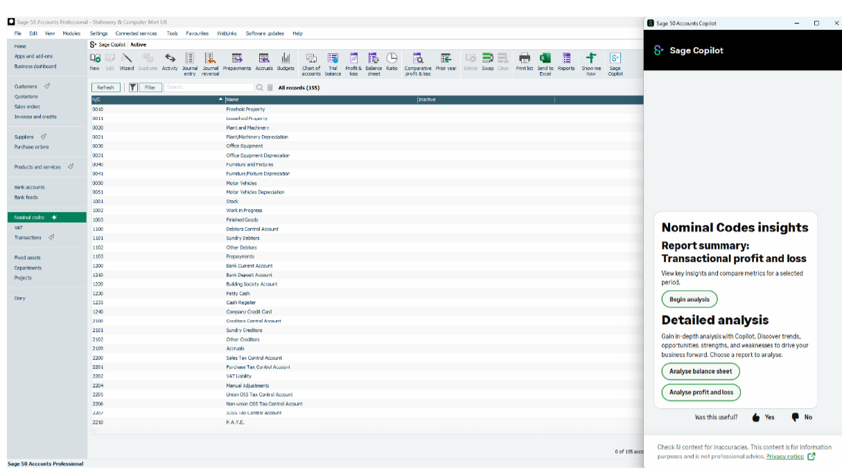Open the Connected services menu

point(136,33)
